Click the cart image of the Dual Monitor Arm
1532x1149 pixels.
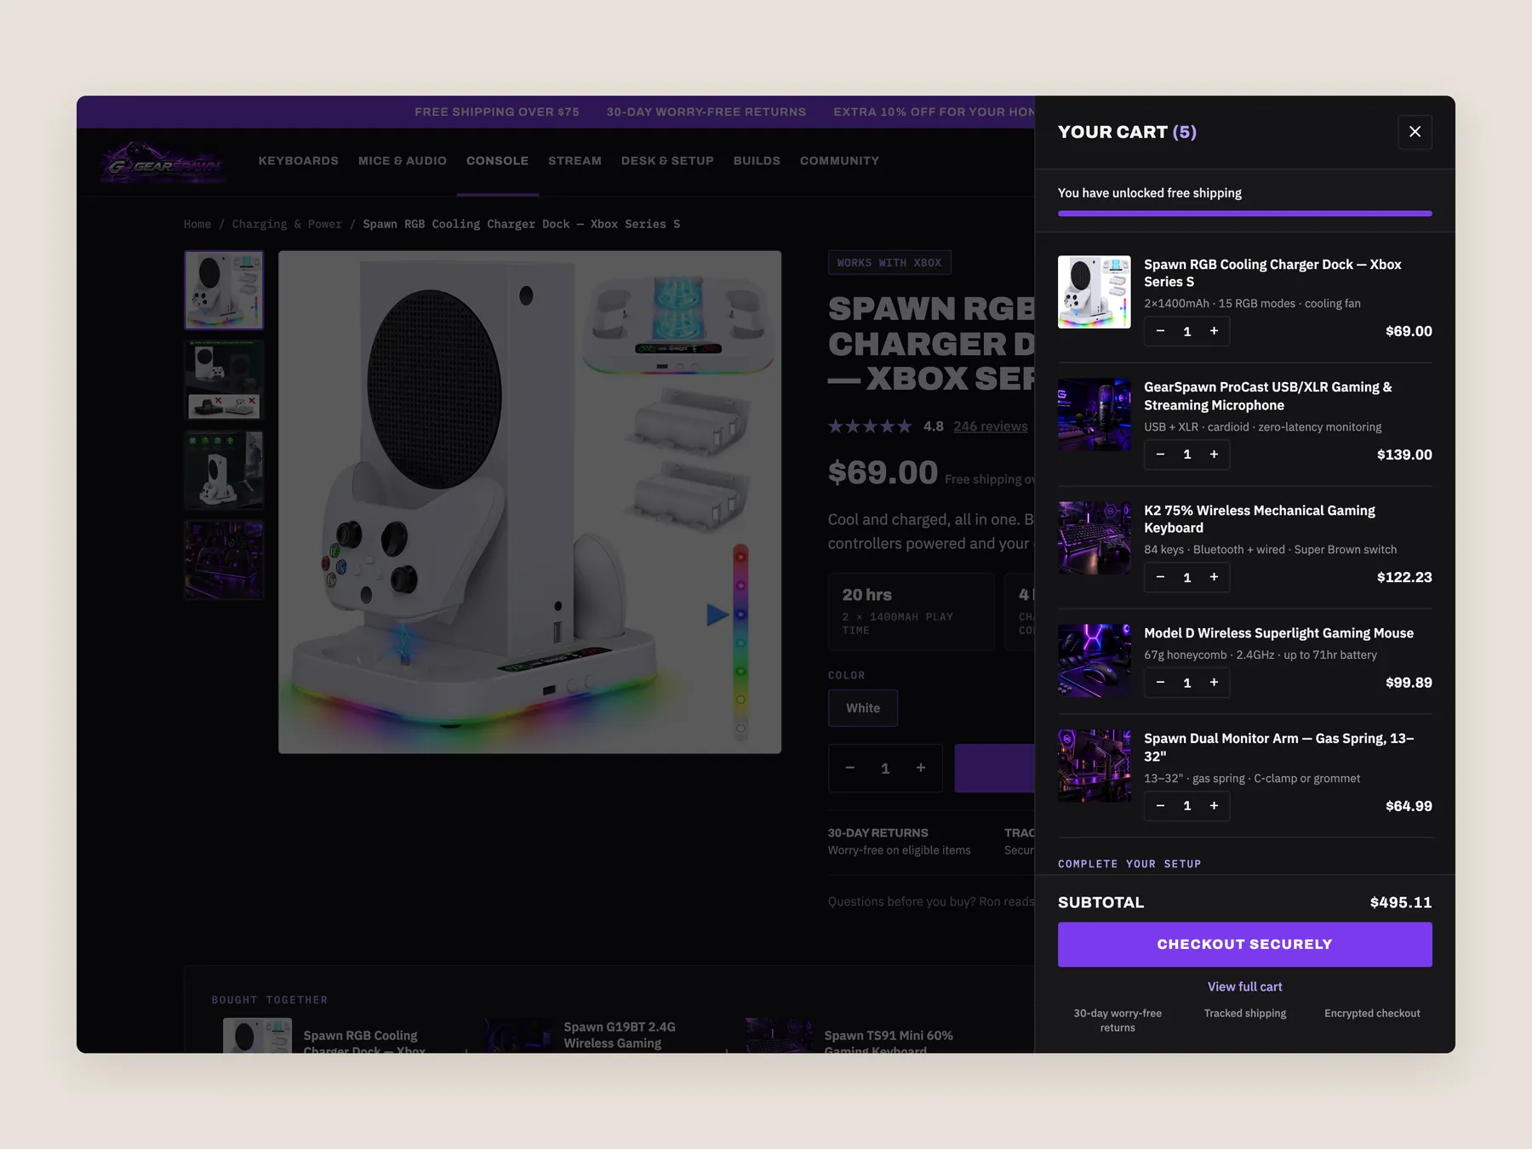tap(1094, 766)
